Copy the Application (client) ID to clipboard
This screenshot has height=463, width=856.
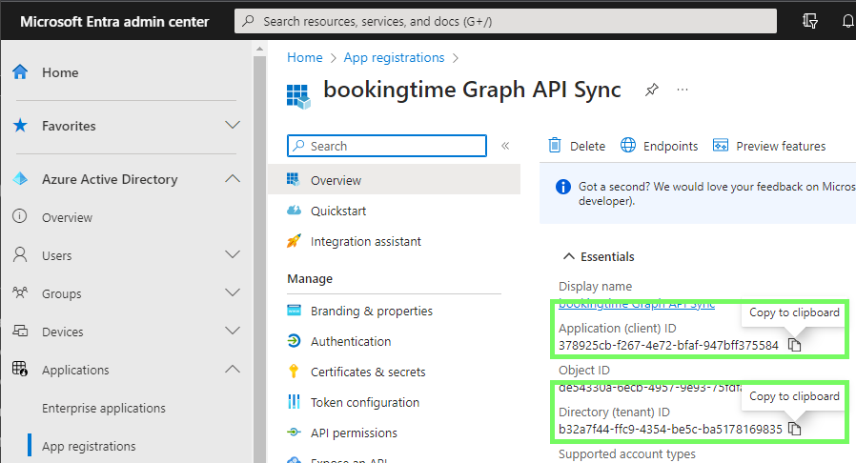[x=795, y=345]
